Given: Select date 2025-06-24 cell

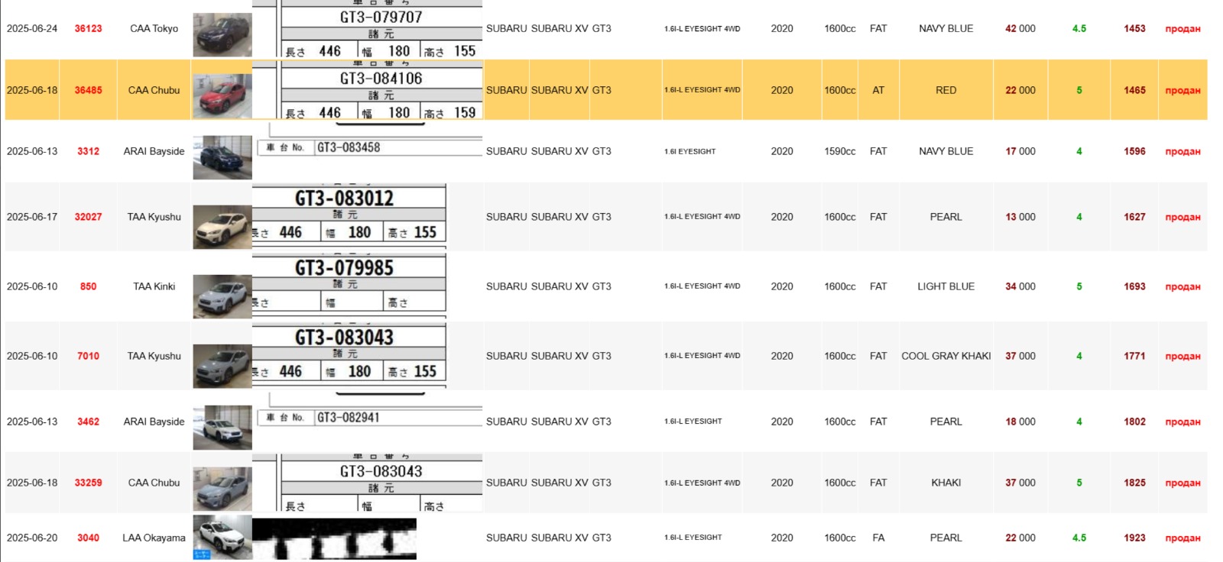Looking at the screenshot, I should [32, 28].
